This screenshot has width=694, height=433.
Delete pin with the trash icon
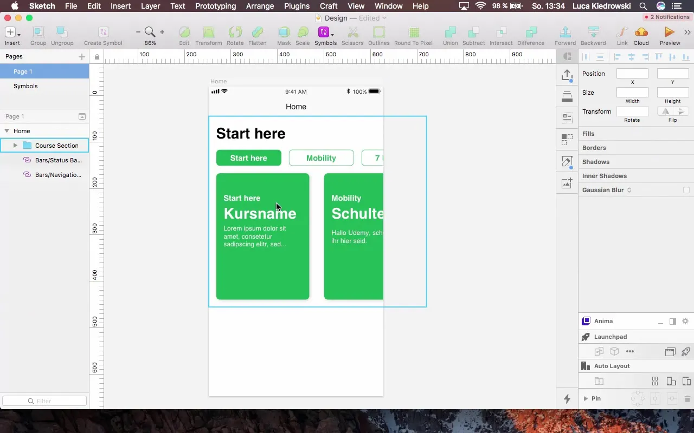pos(687,399)
